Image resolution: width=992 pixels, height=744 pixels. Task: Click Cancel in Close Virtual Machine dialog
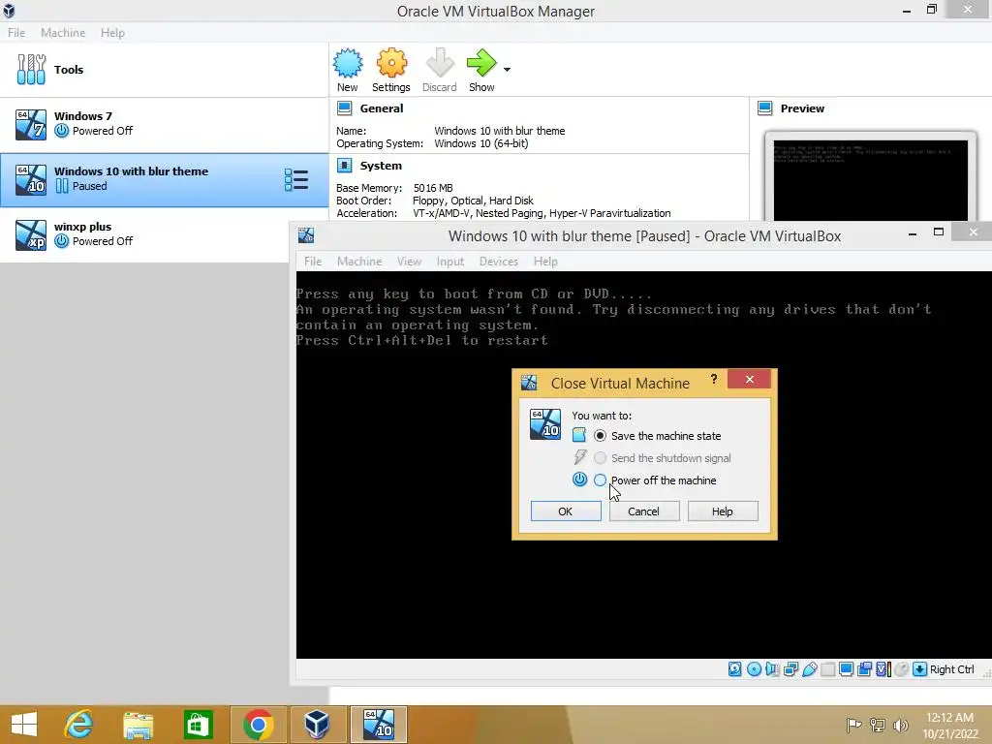coord(644,511)
